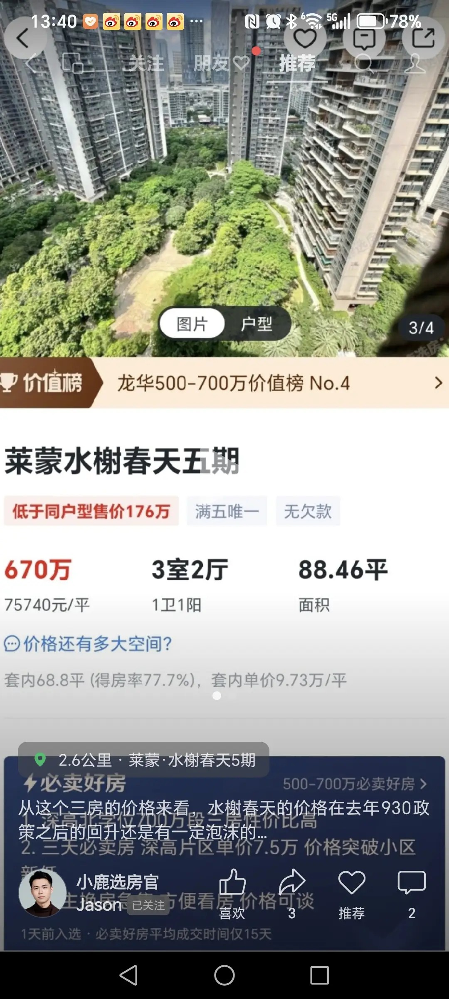Viewport: 449px width, 999px height.
Task: Open 价格还有多大空间? link
Action: tap(88, 644)
